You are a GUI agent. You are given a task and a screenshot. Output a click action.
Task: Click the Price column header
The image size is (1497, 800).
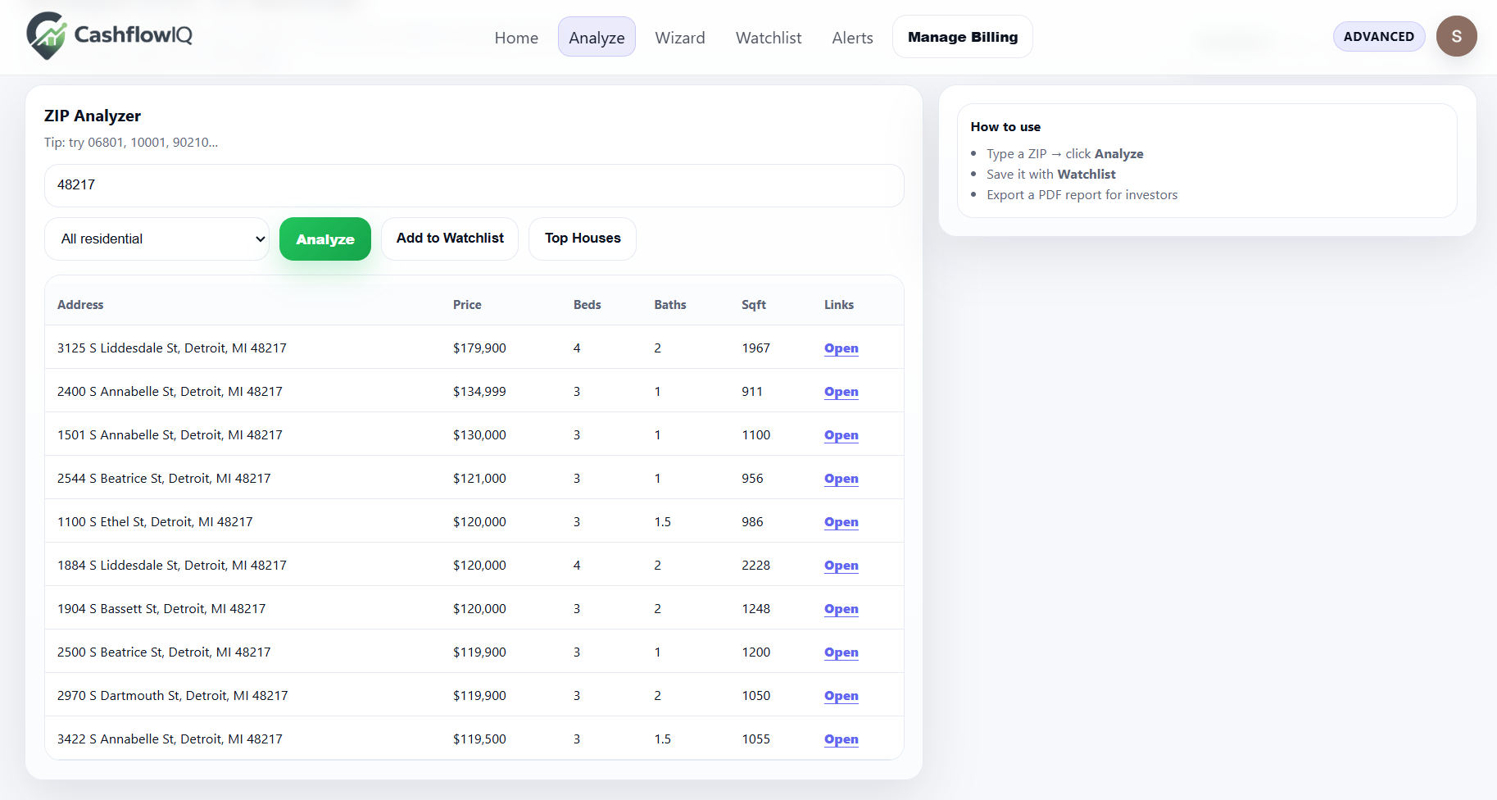[466, 304]
